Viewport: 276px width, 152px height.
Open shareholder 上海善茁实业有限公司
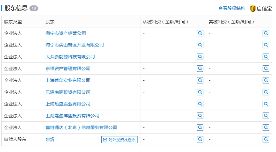click(68, 80)
